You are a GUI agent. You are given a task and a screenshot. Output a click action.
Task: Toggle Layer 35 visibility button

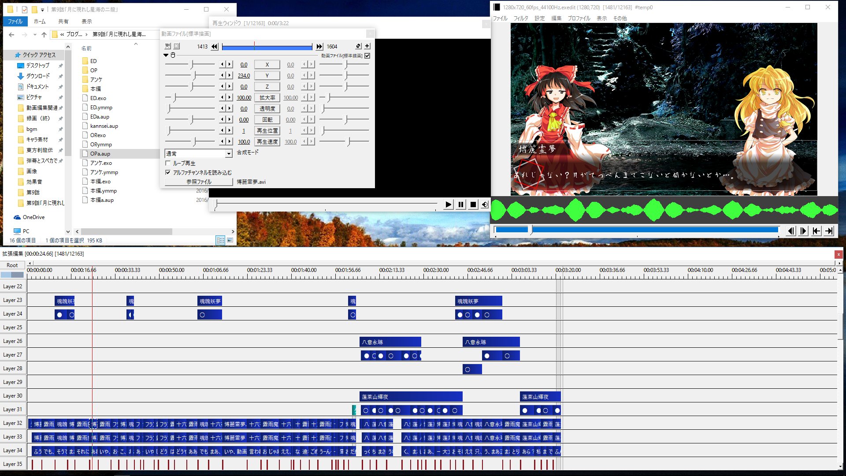click(13, 464)
